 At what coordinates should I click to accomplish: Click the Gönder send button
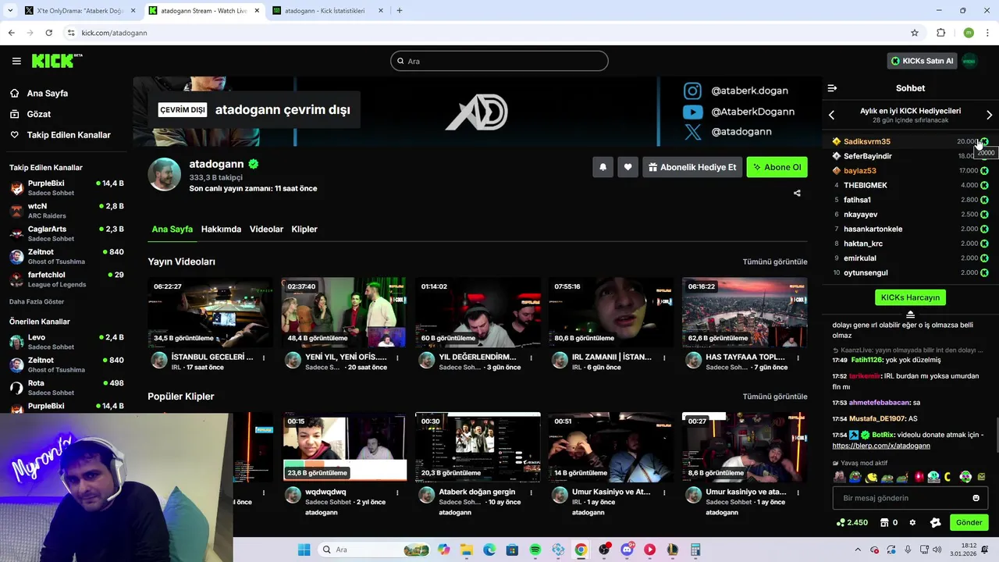coord(969,523)
